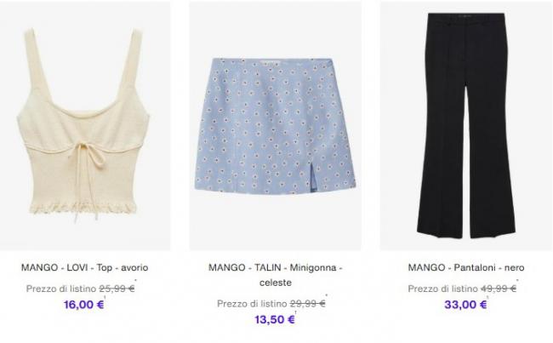Select the 16,00 € sale price
Viewport: 553px width, 343px height.
point(83,304)
